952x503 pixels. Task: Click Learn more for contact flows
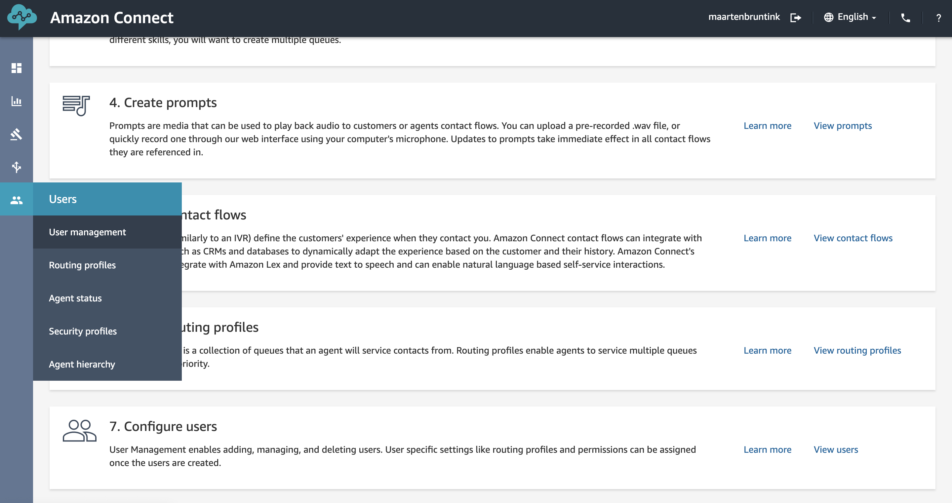tap(767, 238)
